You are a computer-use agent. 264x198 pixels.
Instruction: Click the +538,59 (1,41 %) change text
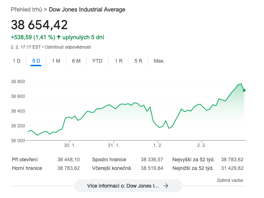tap(33, 37)
